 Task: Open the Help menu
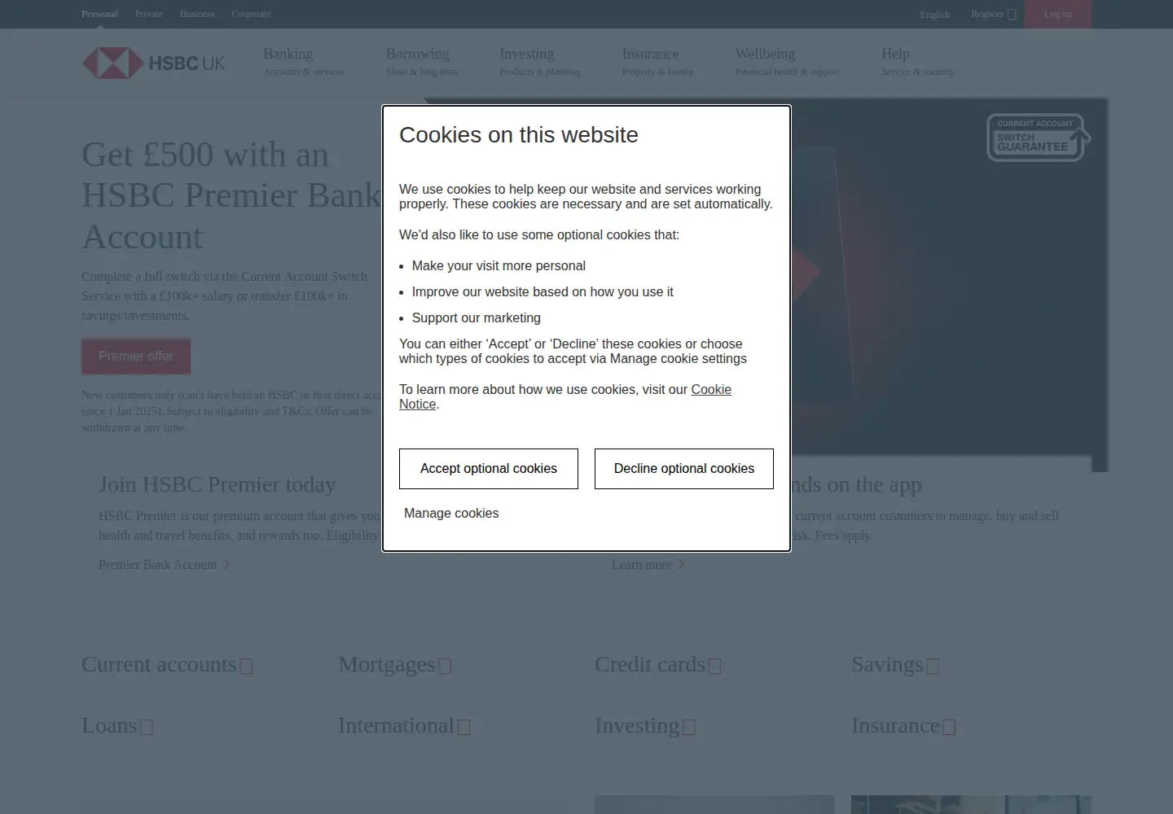pyautogui.click(x=917, y=62)
